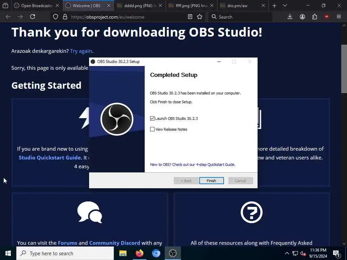Uncheck Launch OBS Studio 30.2.3 checkbox

(152, 118)
